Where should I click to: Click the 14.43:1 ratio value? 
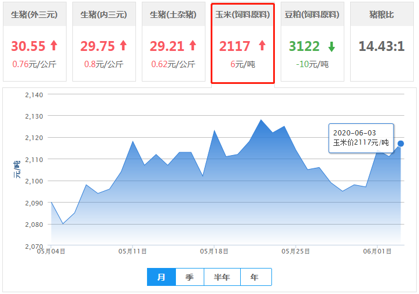click(x=381, y=46)
